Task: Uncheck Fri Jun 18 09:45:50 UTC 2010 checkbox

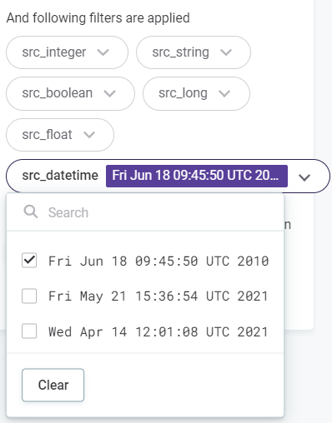Action: click(x=29, y=261)
